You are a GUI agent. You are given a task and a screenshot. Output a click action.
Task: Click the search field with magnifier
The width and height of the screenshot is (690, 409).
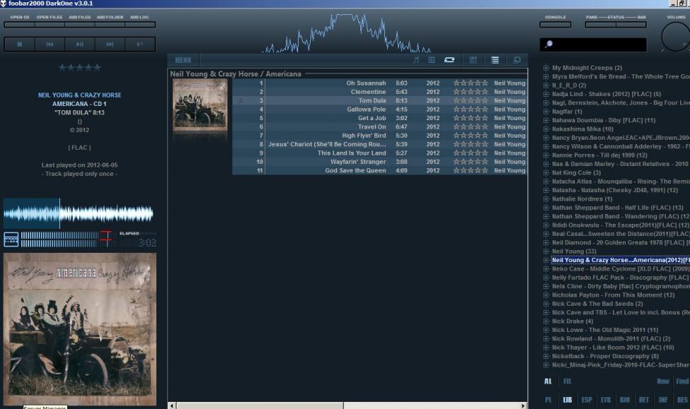[593, 45]
